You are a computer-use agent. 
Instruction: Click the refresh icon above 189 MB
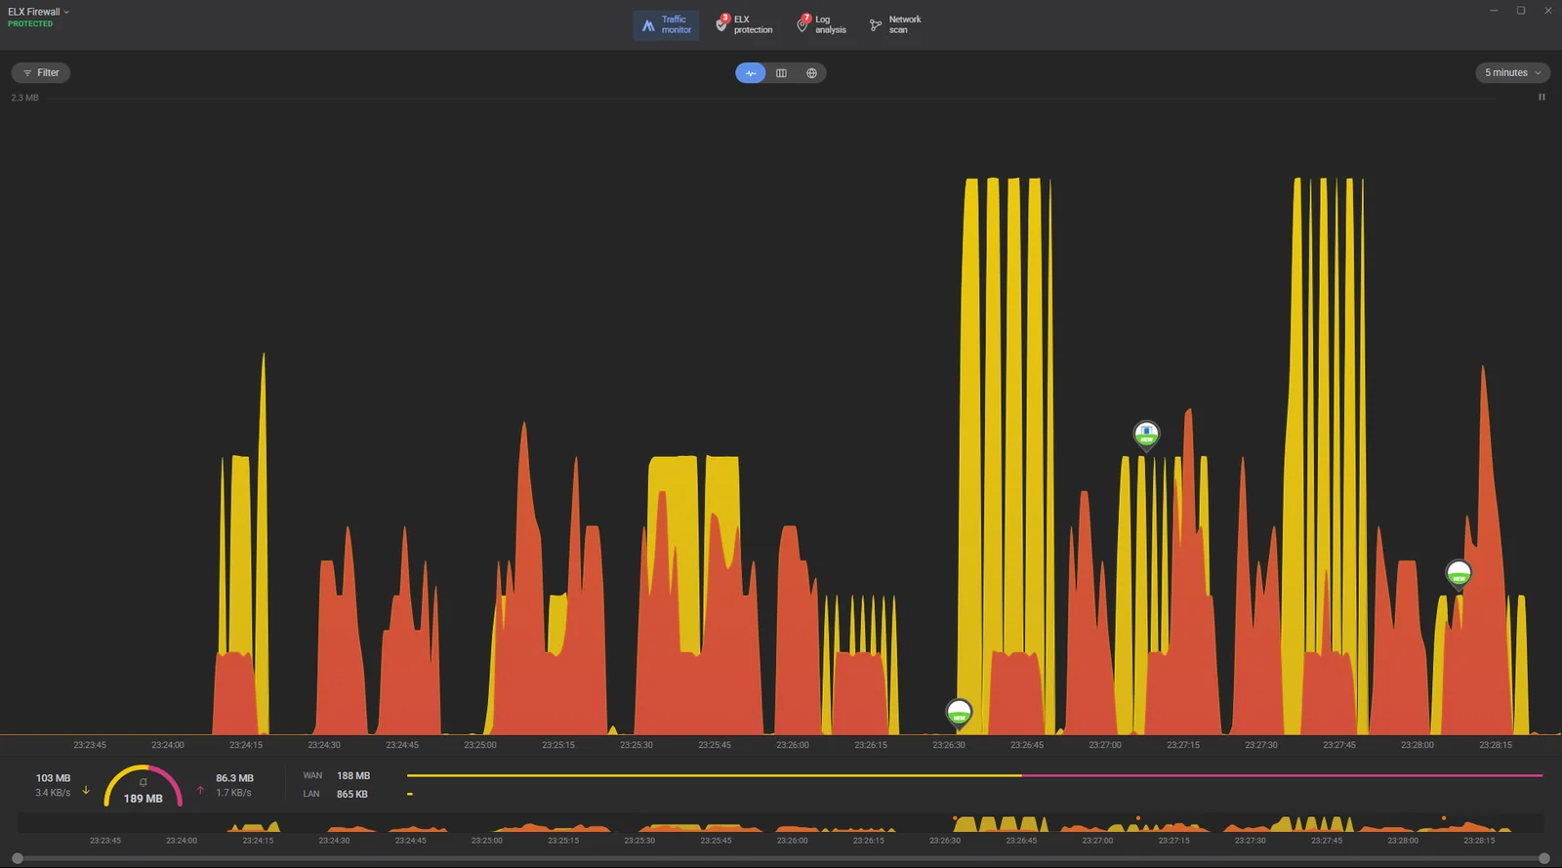tap(143, 782)
